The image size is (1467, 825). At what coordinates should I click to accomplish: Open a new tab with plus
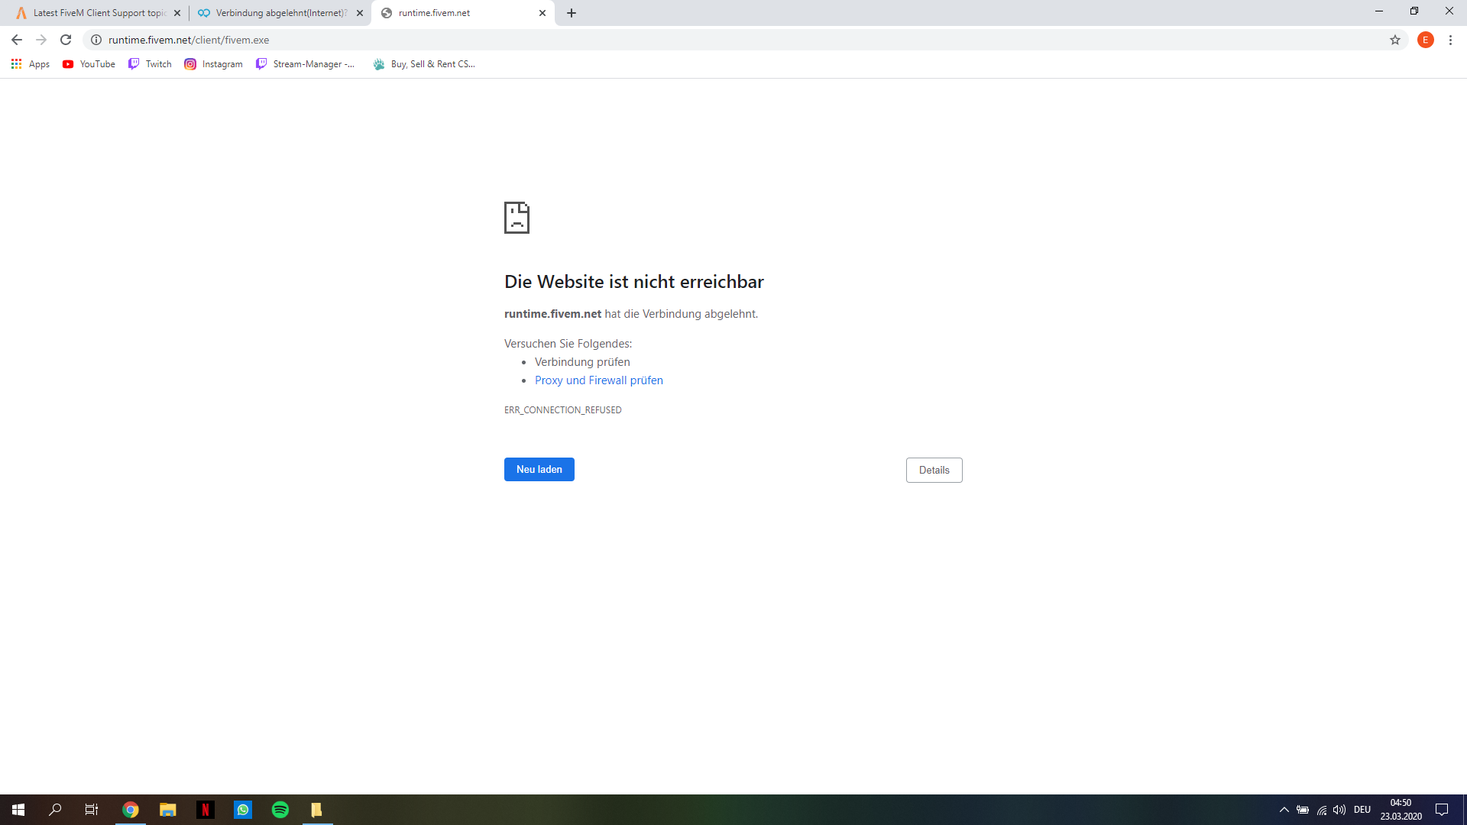coord(572,13)
